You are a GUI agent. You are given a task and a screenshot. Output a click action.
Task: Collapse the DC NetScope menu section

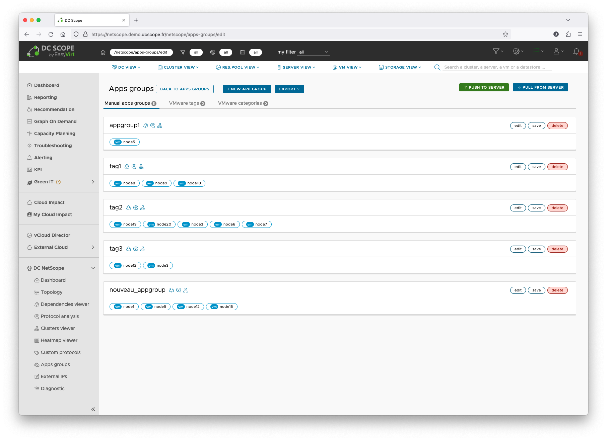(93, 268)
